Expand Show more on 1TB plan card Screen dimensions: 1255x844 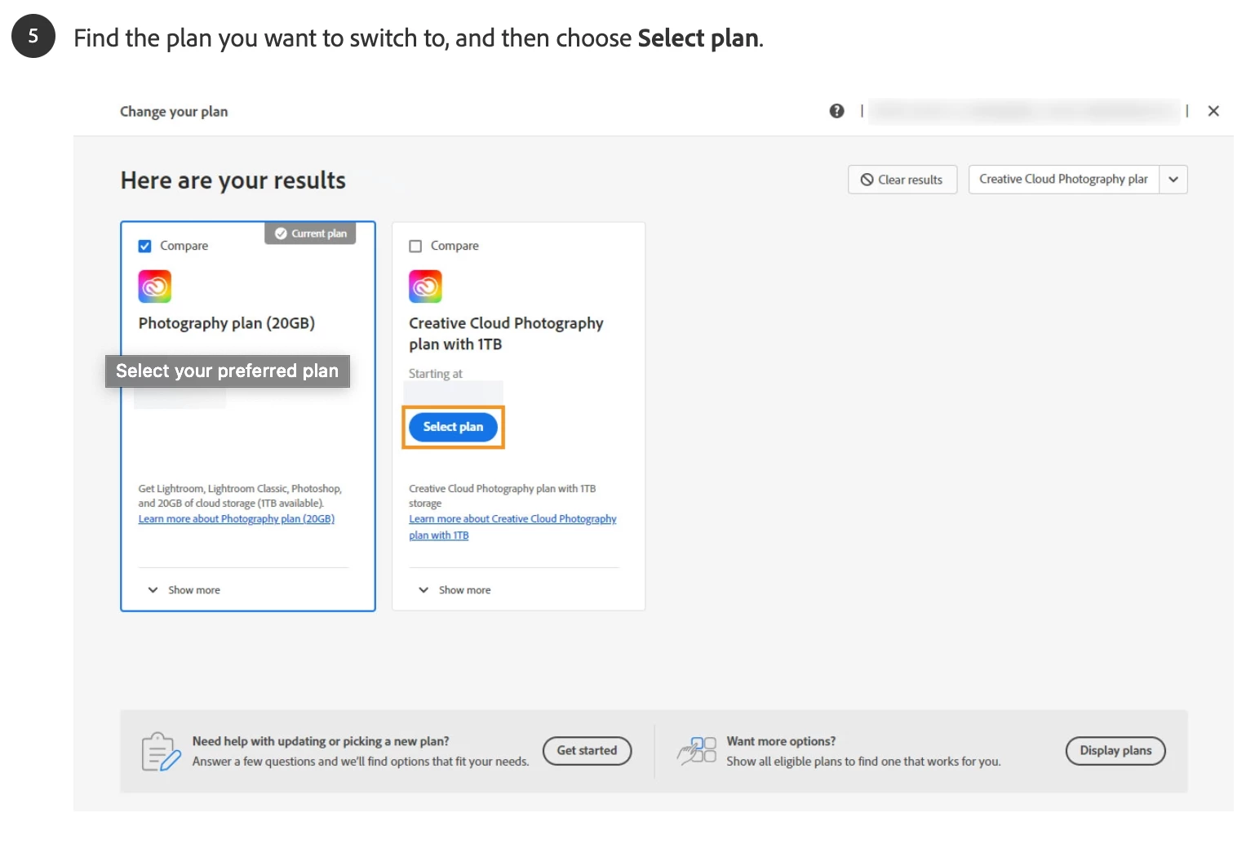tap(455, 590)
